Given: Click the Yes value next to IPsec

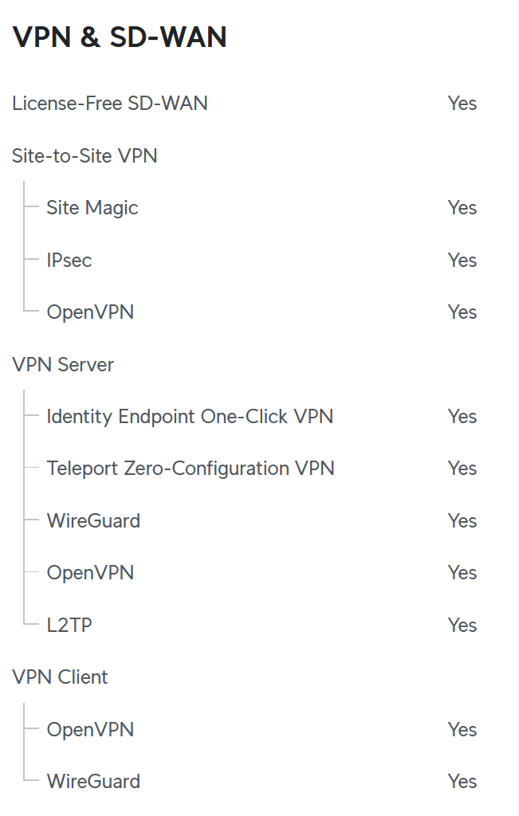Looking at the screenshot, I should (x=462, y=260).
